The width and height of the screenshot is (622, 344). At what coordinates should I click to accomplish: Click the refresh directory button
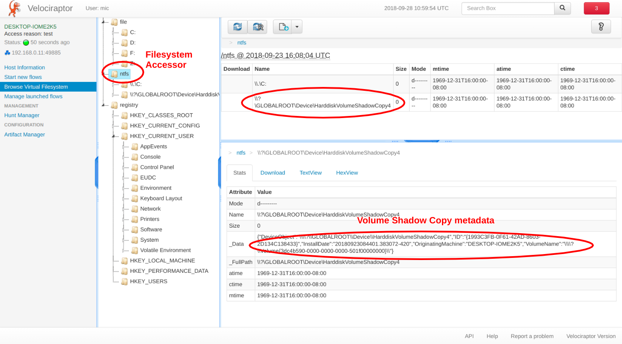click(x=237, y=27)
